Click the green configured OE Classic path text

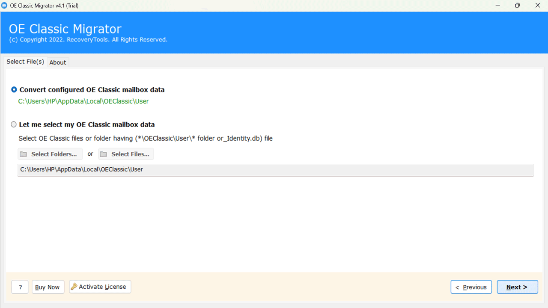[83, 101]
